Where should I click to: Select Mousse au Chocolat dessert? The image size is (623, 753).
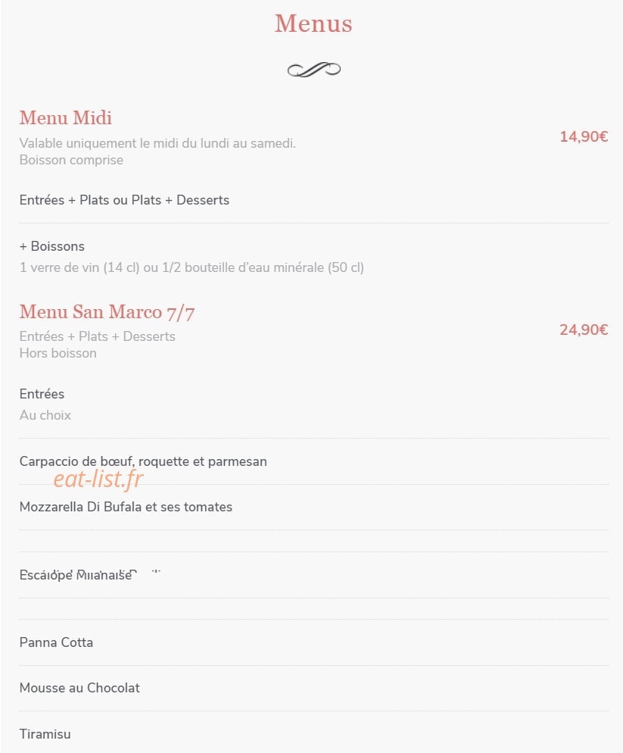click(x=79, y=688)
